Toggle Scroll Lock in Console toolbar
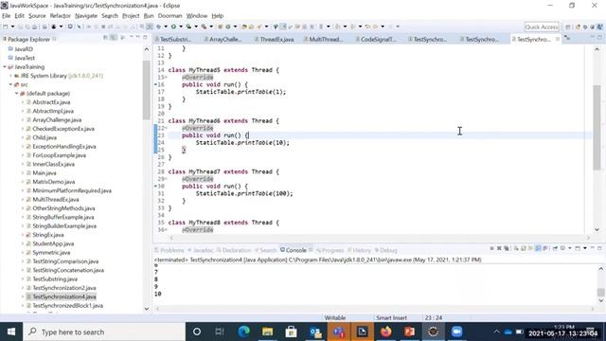Image resolution: width=606 pixels, height=341 pixels. pyautogui.click(x=524, y=248)
